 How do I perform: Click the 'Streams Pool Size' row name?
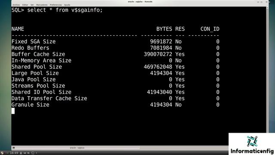[x=38, y=86]
